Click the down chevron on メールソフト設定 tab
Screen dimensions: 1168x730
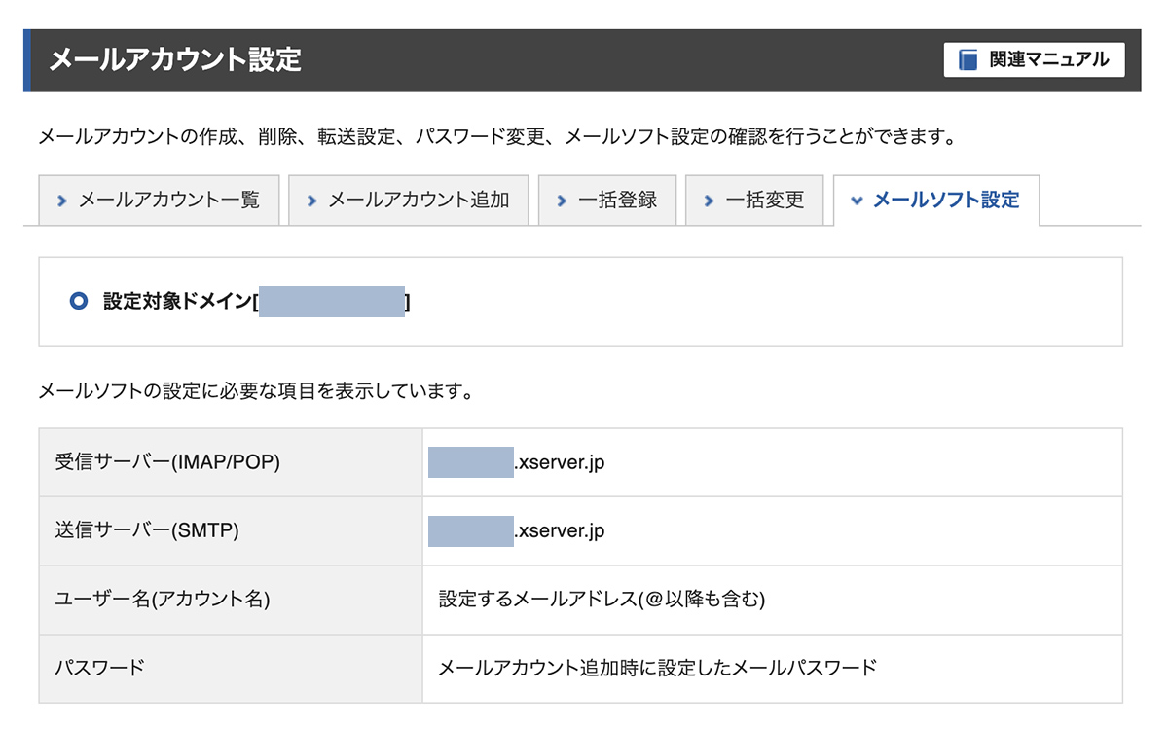pyautogui.click(x=858, y=201)
